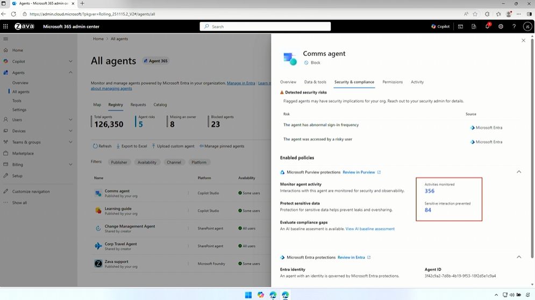This screenshot has width=535, height=300.
Task: Click Home in the breadcrumb
Action: pyautogui.click(x=98, y=39)
